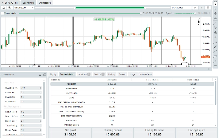Click the Ending Balance 13 168.05 value

coord(155,134)
